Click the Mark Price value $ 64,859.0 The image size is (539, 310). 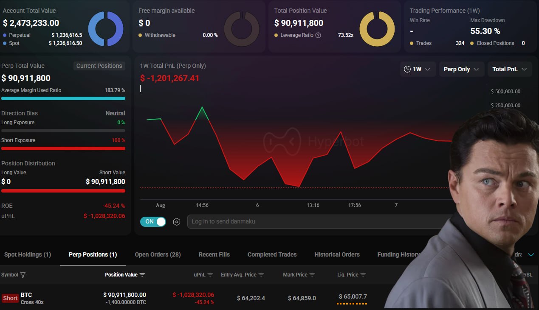[302, 298]
